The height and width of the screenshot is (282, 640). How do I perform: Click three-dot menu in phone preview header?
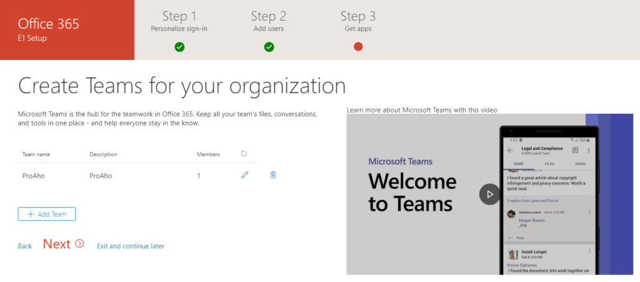[589, 150]
